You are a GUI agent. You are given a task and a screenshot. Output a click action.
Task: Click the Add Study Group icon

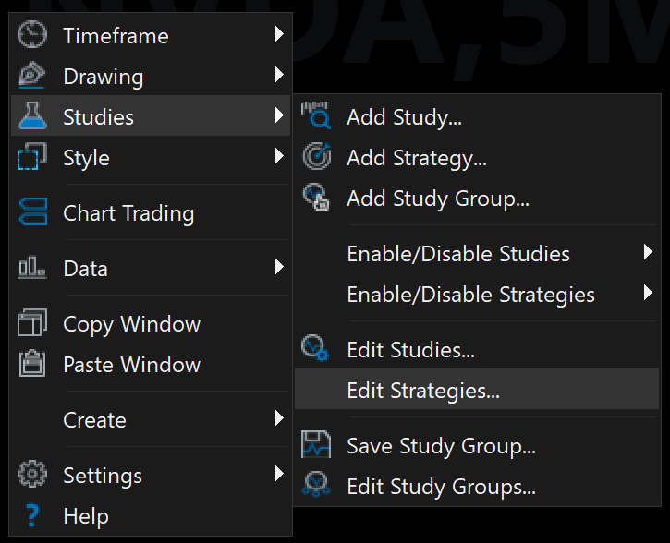pyautogui.click(x=316, y=197)
